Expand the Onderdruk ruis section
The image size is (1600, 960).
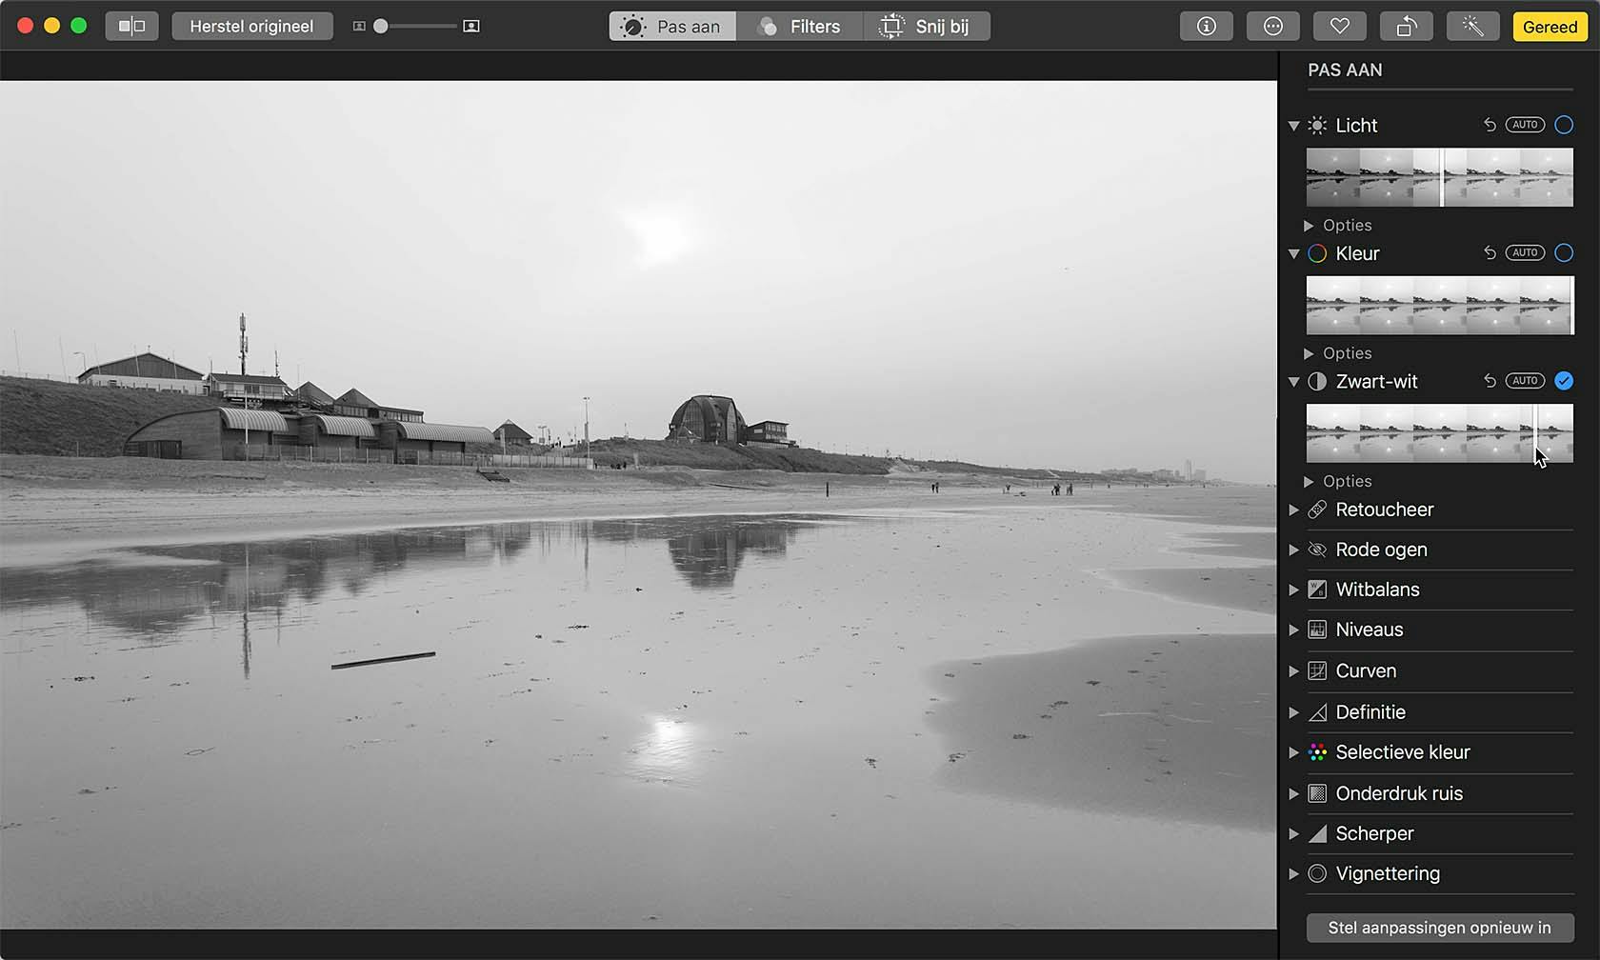1293,793
